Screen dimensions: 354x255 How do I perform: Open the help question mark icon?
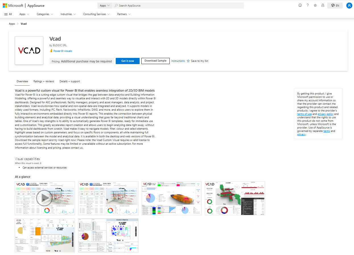[x=307, y=5]
